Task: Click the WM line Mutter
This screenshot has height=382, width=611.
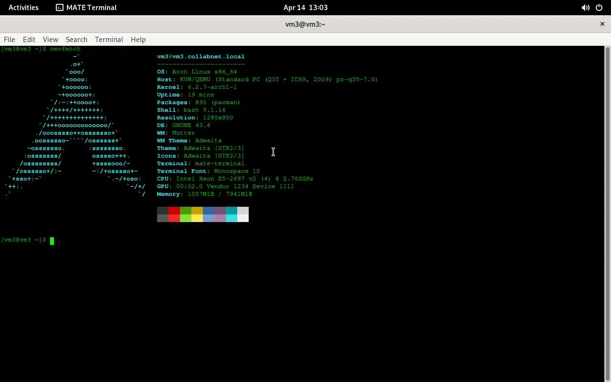Action: (x=176, y=133)
